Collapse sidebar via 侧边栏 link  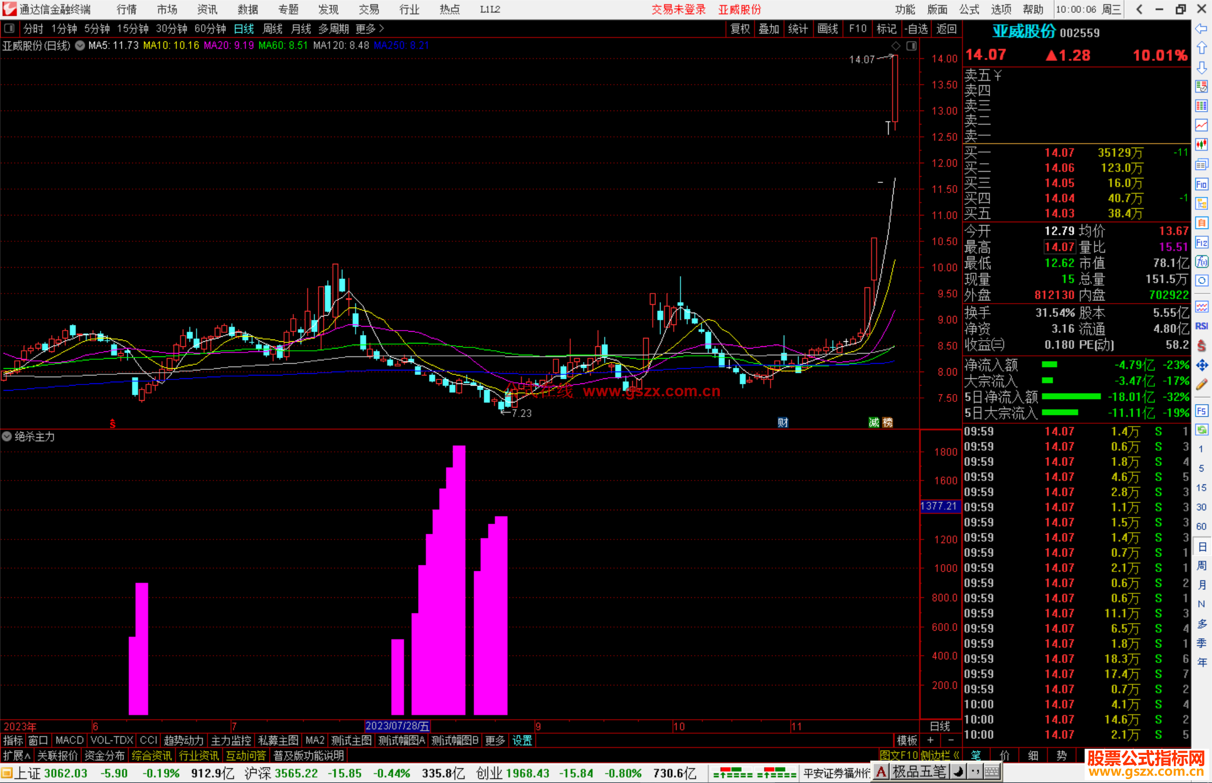coord(939,755)
